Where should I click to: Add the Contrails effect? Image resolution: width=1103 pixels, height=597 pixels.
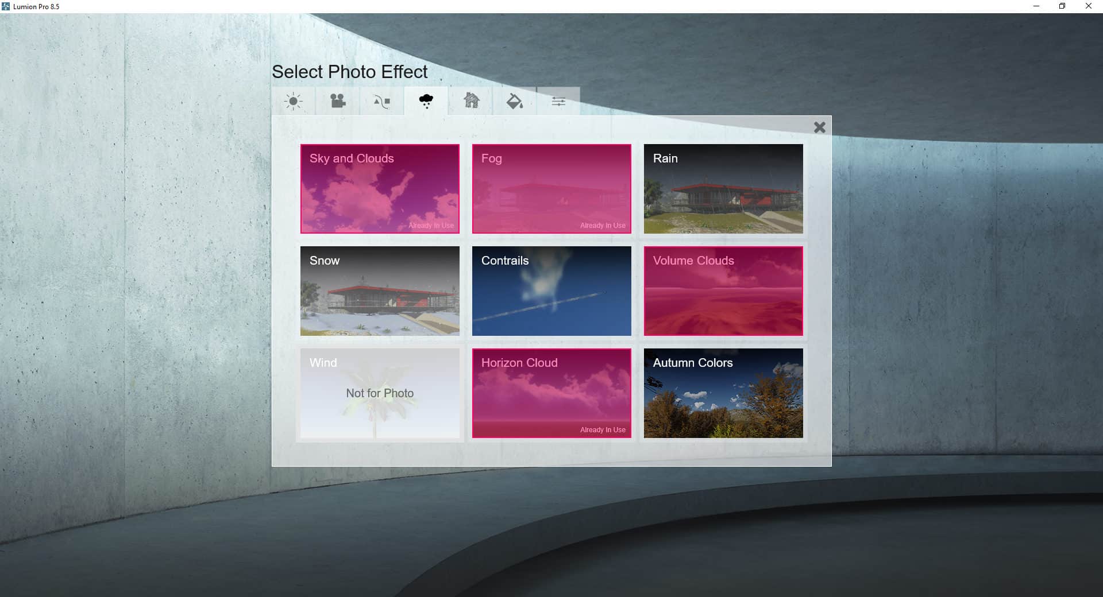(551, 291)
